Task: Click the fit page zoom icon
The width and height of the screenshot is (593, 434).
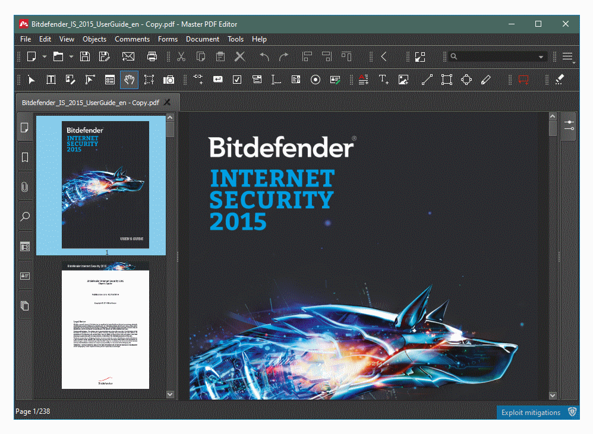Action: (420, 56)
